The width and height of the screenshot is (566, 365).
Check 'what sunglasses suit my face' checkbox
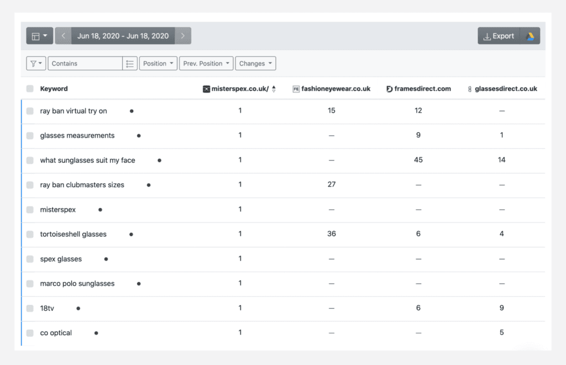30,160
